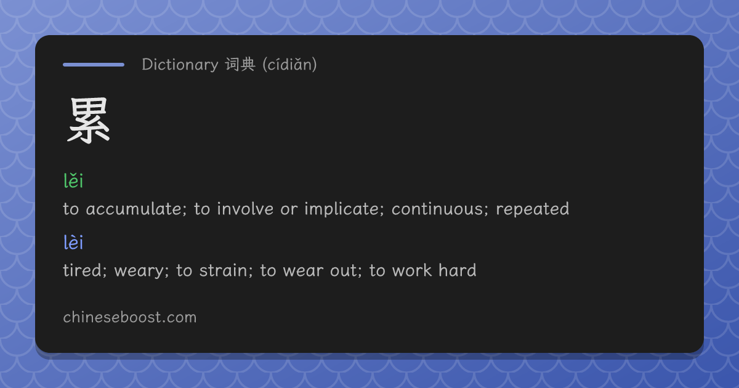Click 'to work hard' in the second definition
This screenshot has height=388, width=739.
(x=422, y=270)
